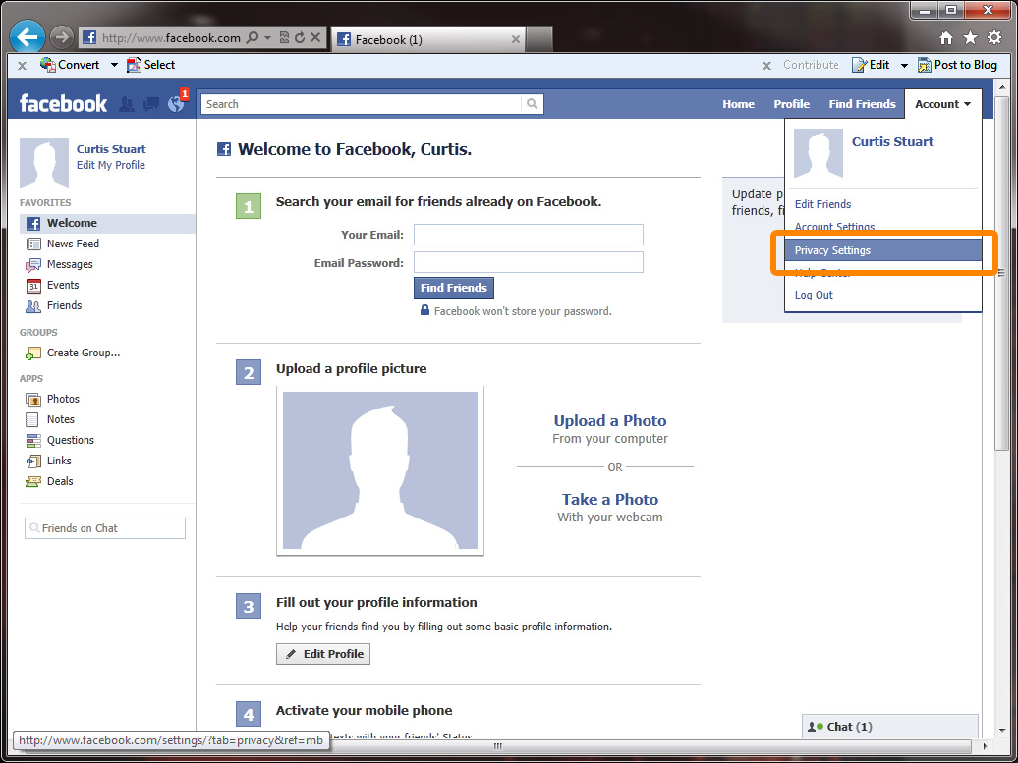Click the profile picture placeholder in the left sidebar
Image resolution: width=1018 pixels, height=763 pixels.
click(x=44, y=163)
